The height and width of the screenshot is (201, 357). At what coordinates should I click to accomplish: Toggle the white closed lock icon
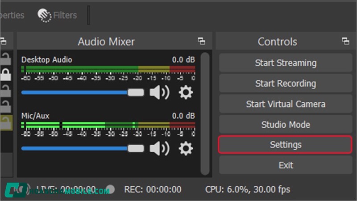point(6,74)
